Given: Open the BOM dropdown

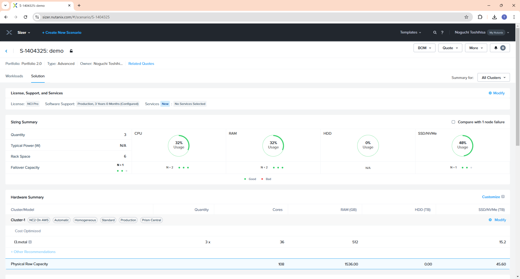Looking at the screenshot, I should pos(424,48).
